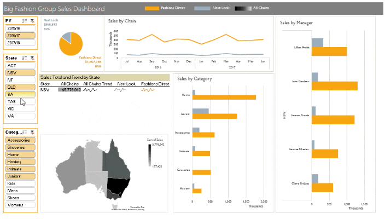Toggle the VIC state slicer item
The width and height of the screenshot is (385, 219).
pos(20,108)
